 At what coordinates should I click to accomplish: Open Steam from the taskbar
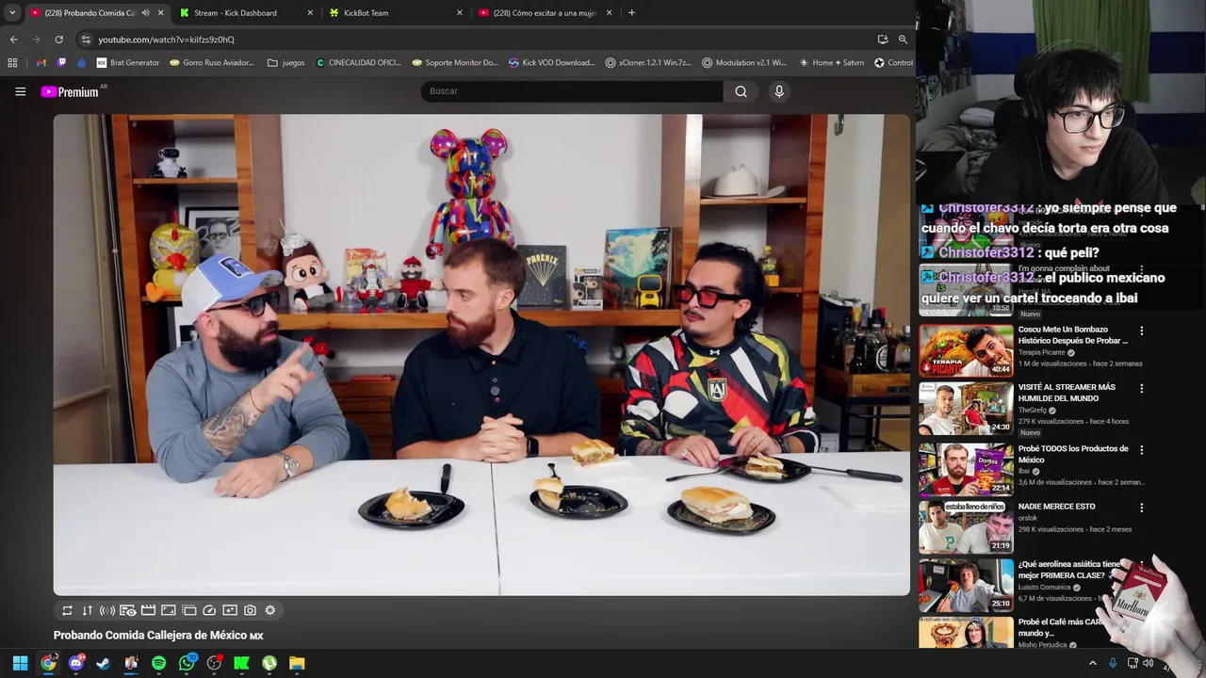tap(104, 663)
